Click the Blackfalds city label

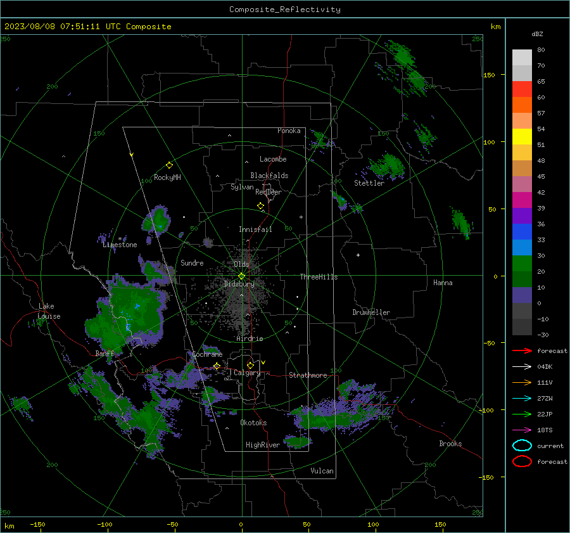click(x=269, y=176)
